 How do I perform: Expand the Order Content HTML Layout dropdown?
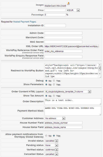tap(89, 92)
